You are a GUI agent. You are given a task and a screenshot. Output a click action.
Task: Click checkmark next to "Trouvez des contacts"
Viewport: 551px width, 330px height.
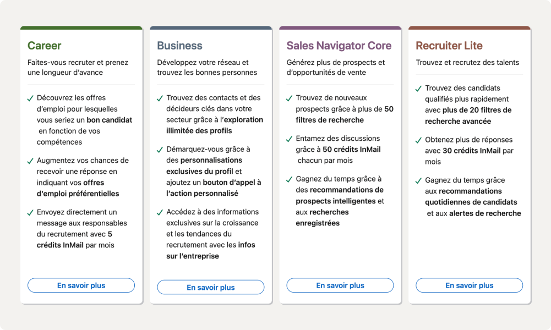(160, 98)
